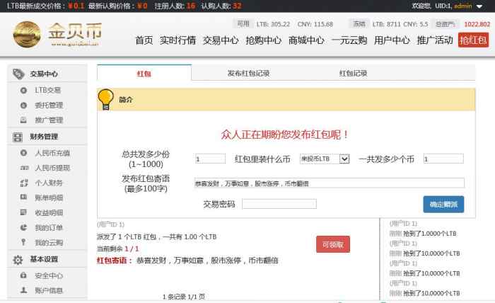Click the lightbulb icon beside 简介
This screenshot has width=495, height=303.
coord(106,99)
